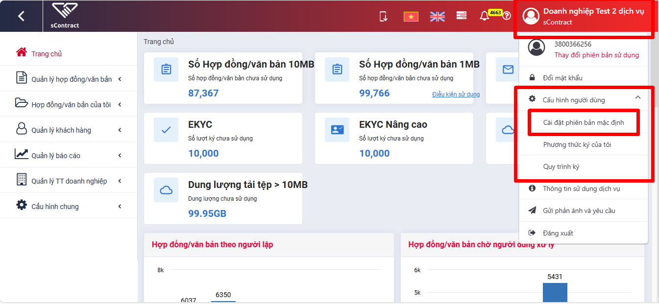Open notifications bell icon
The width and height of the screenshot is (659, 304).
[x=484, y=16]
